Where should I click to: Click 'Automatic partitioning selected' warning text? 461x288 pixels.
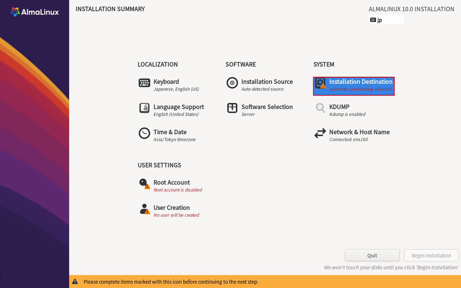[x=360, y=89]
